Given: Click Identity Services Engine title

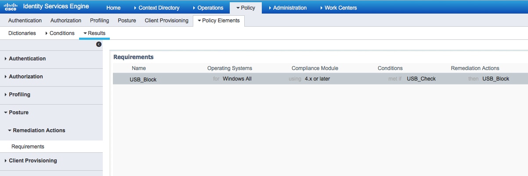Looking at the screenshot, I should coord(56,7).
